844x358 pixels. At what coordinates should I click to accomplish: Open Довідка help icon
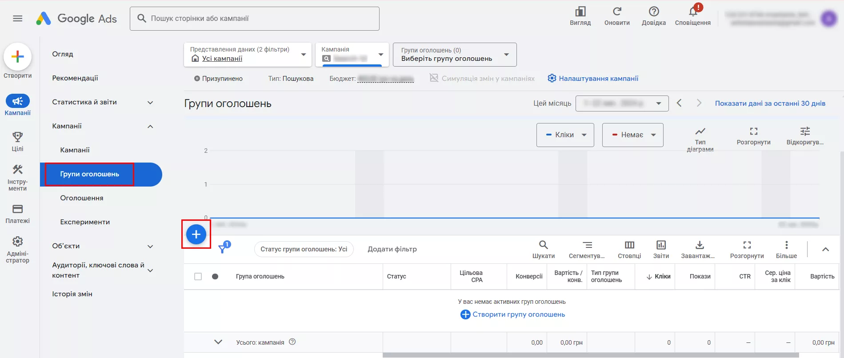pos(654,12)
